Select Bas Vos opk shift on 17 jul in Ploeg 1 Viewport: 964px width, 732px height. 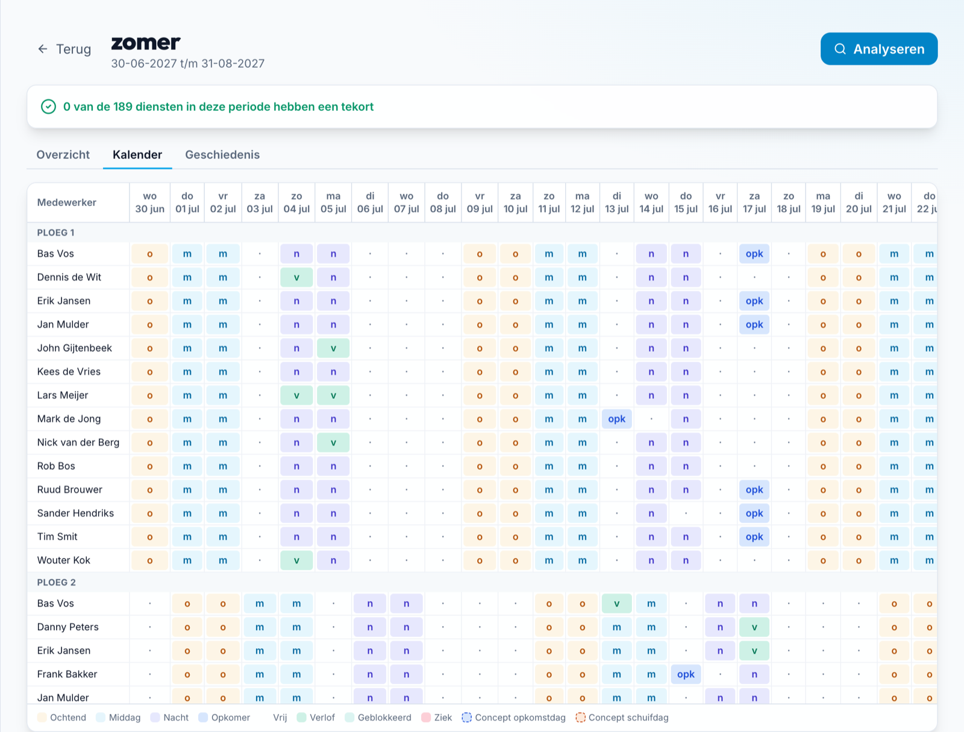754,254
